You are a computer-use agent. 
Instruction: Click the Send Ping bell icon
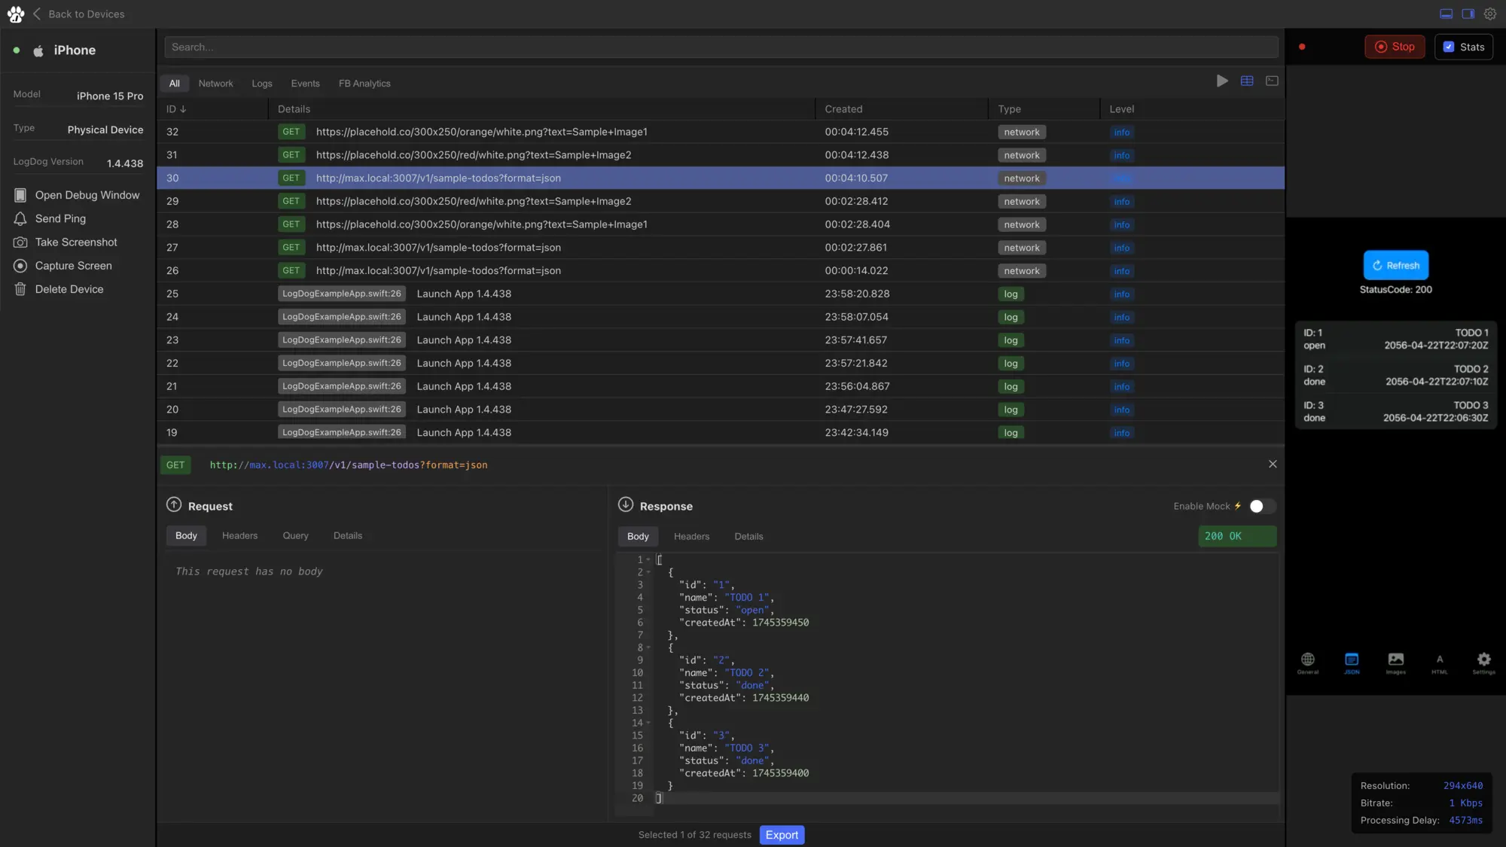coord(20,218)
